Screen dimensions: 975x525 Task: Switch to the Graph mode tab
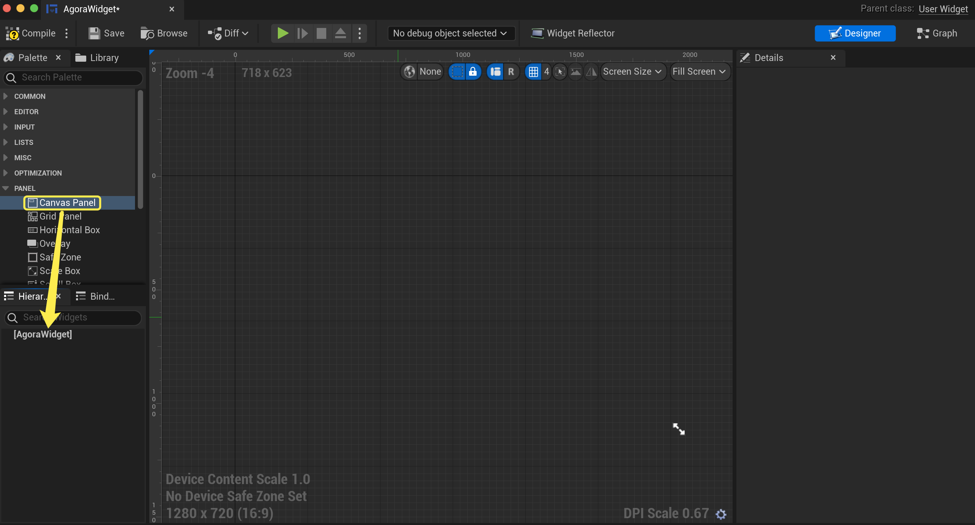click(x=937, y=33)
